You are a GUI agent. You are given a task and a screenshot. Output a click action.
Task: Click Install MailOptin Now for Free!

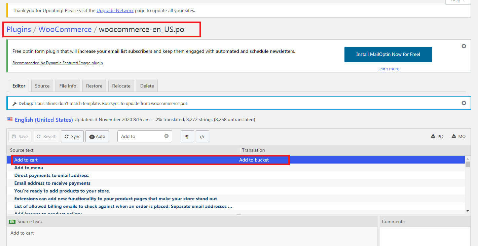click(x=388, y=55)
